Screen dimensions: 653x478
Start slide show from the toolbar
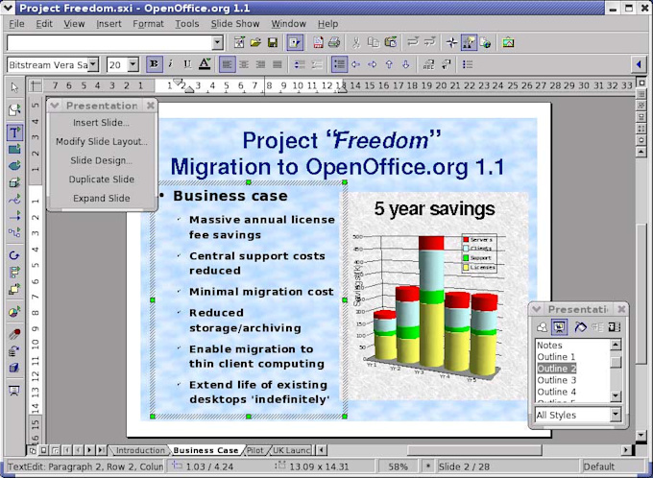point(14,392)
